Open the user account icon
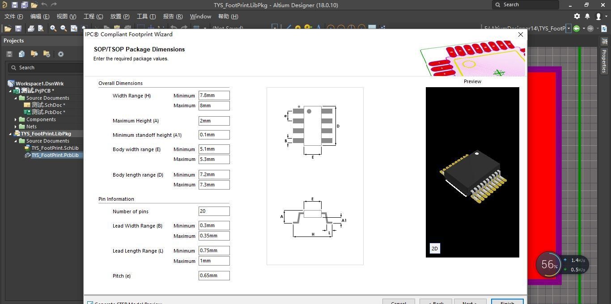 click(599, 17)
